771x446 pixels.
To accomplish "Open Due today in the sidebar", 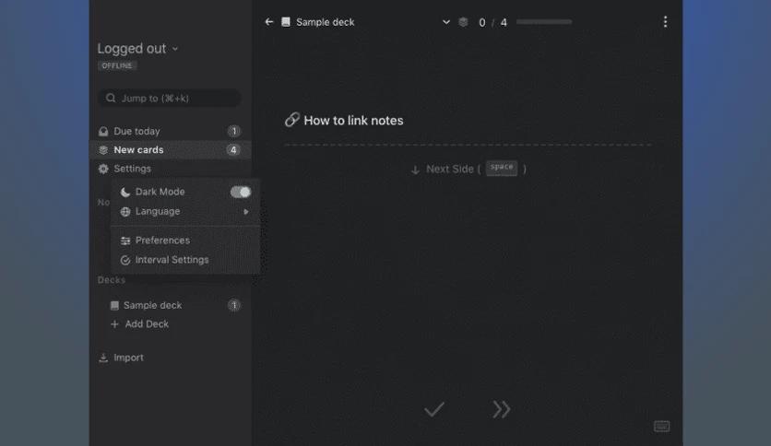I will point(170,131).
